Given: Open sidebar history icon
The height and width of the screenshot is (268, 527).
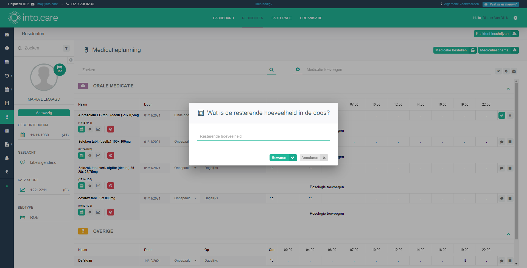Looking at the screenshot, I should pyautogui.click(x=7, y=76).
